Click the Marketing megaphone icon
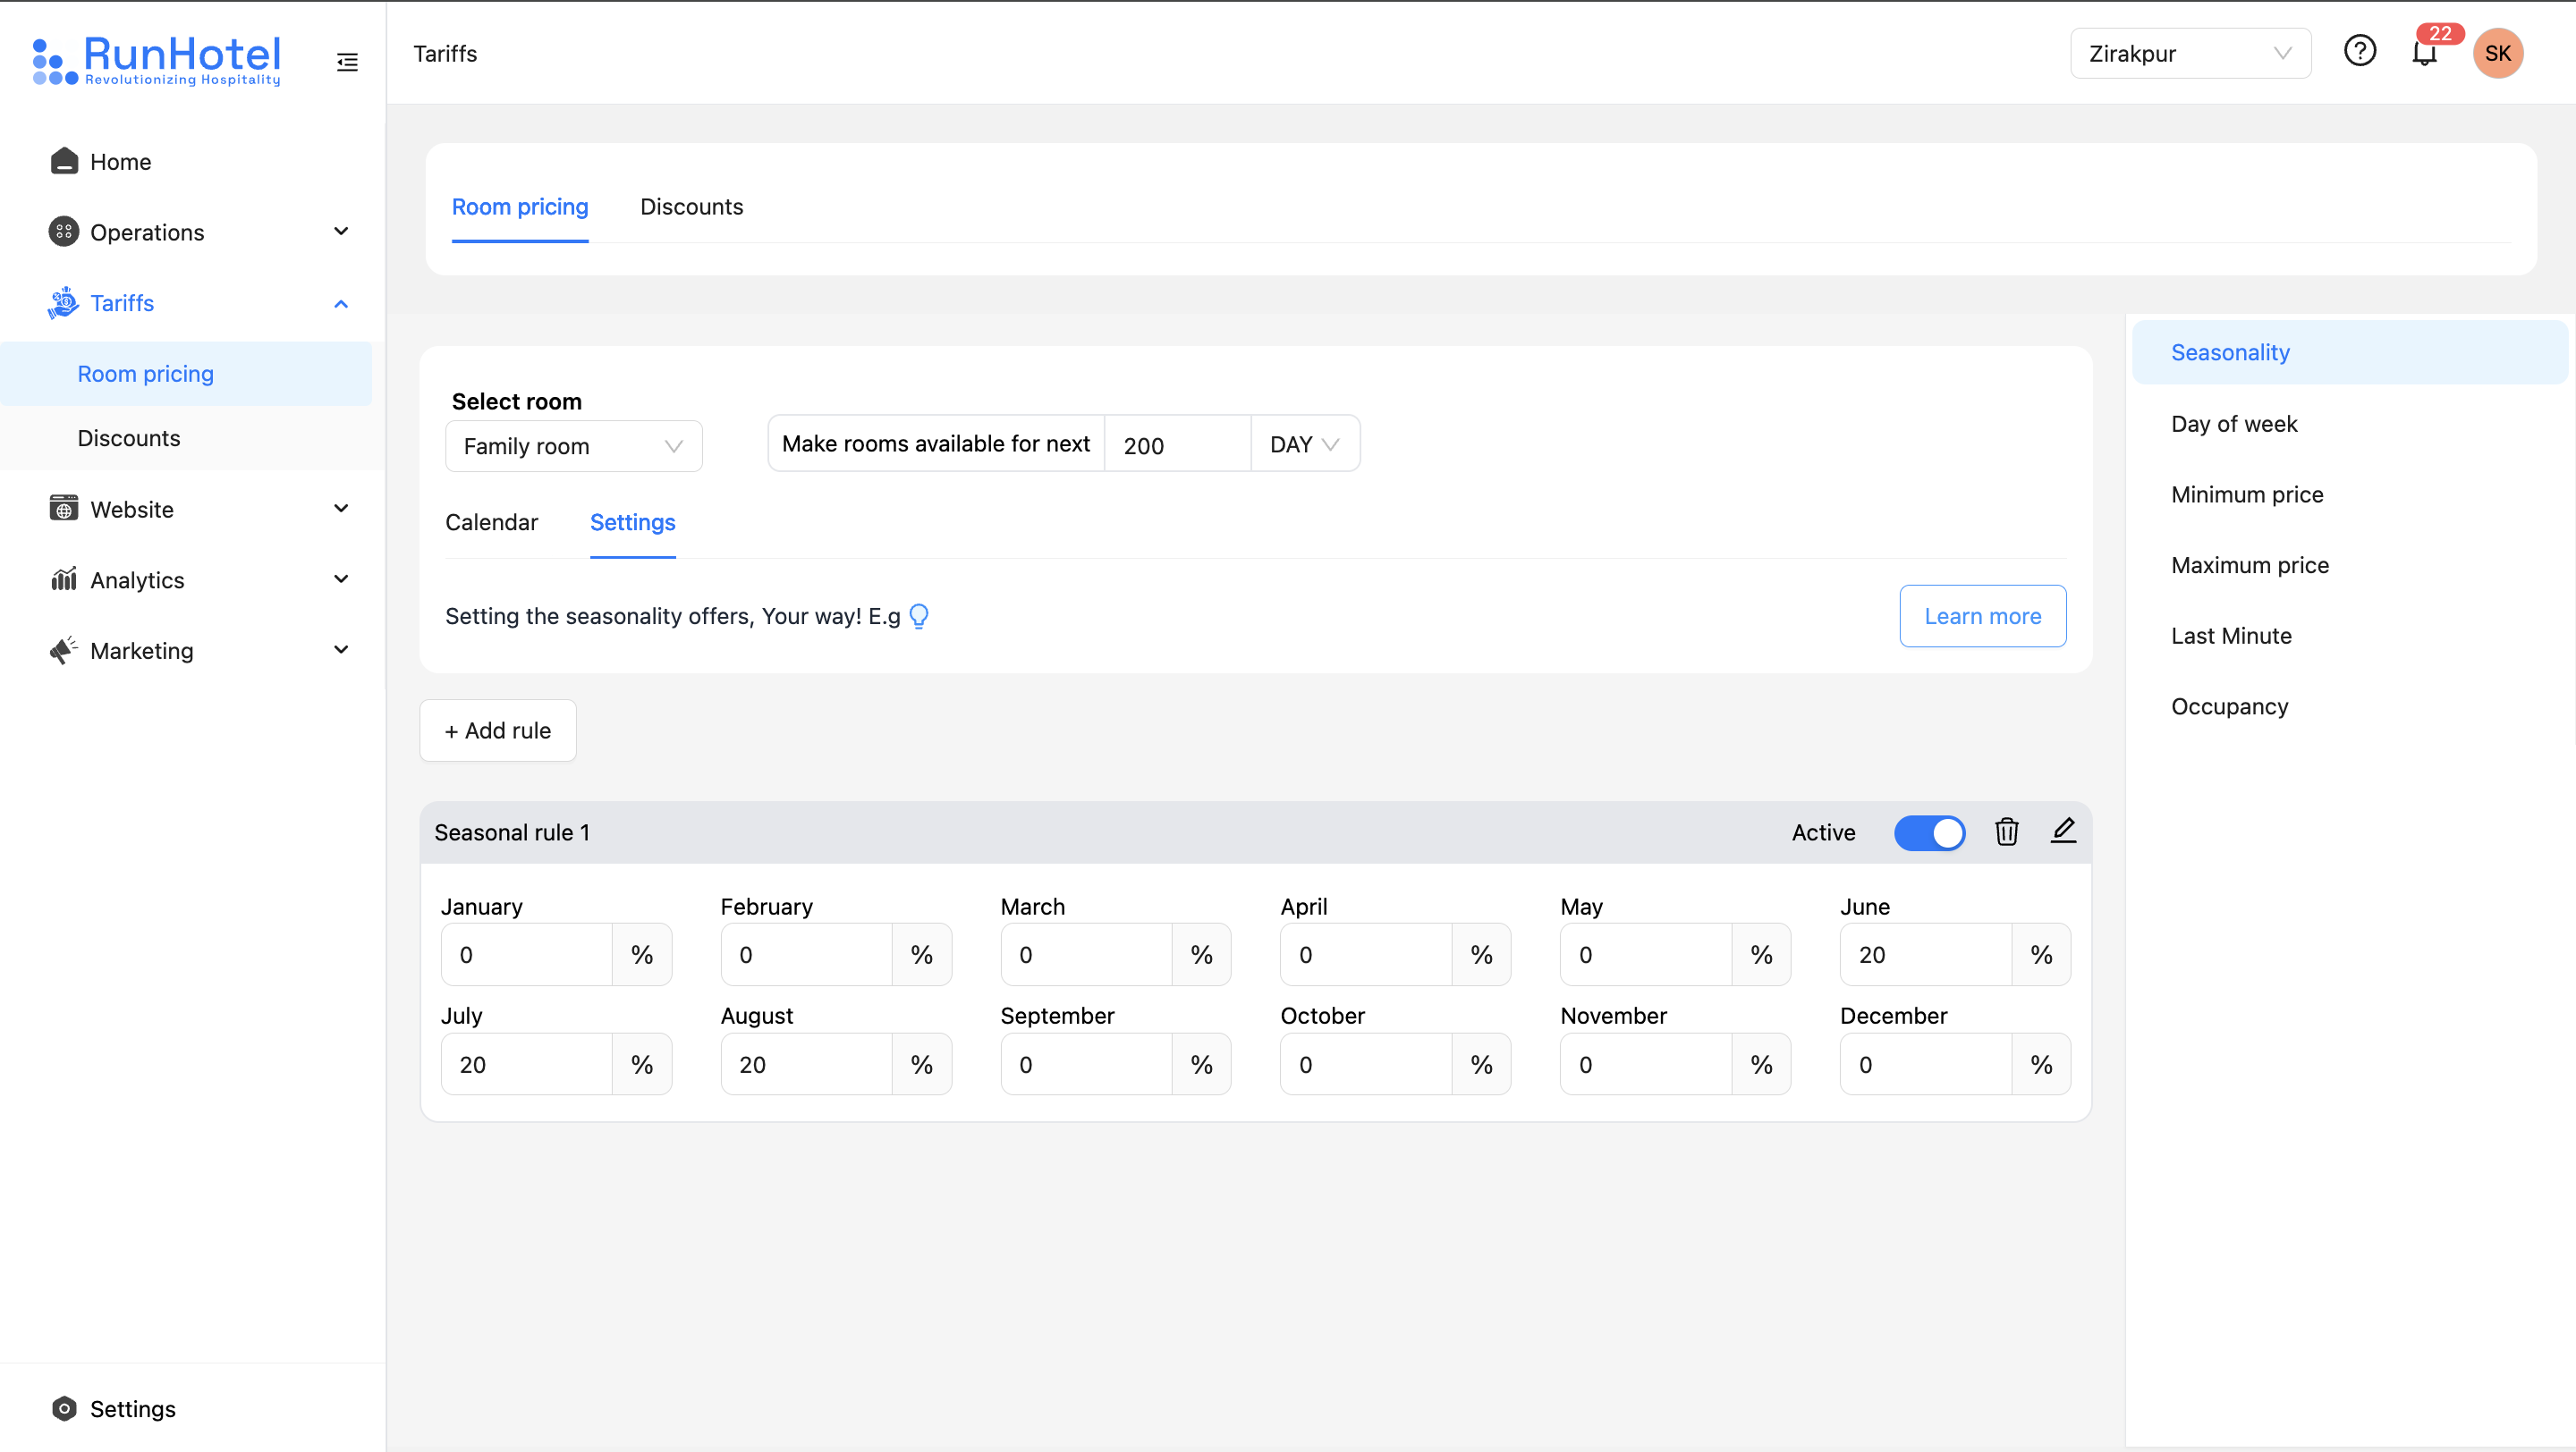 click(64, 651)
